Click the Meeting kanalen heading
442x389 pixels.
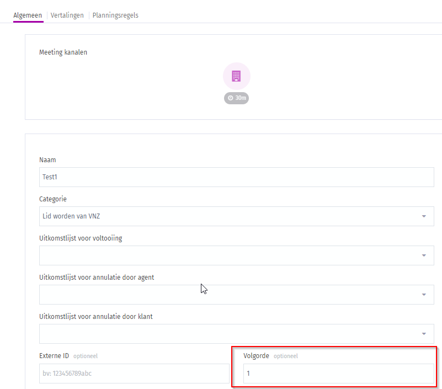[x=63, y=52]
